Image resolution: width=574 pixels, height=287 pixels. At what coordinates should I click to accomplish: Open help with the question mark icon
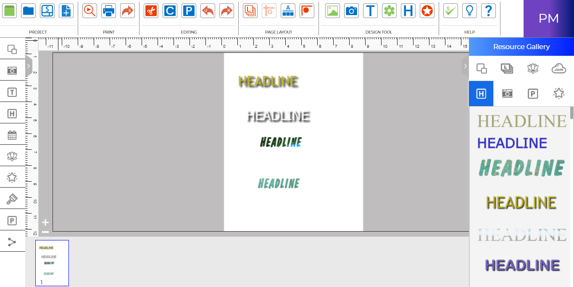pyautogui.click(x=488, y=11)
